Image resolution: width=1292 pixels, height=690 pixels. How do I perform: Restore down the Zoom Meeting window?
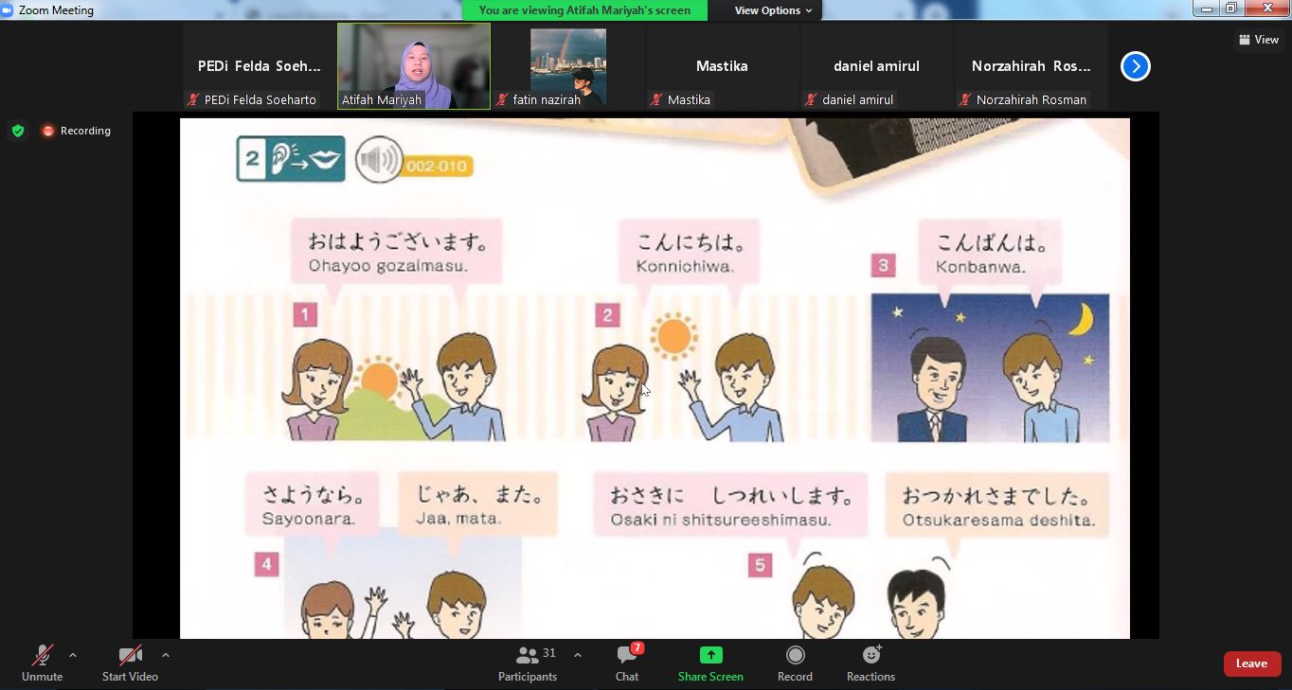[1230, 9]
